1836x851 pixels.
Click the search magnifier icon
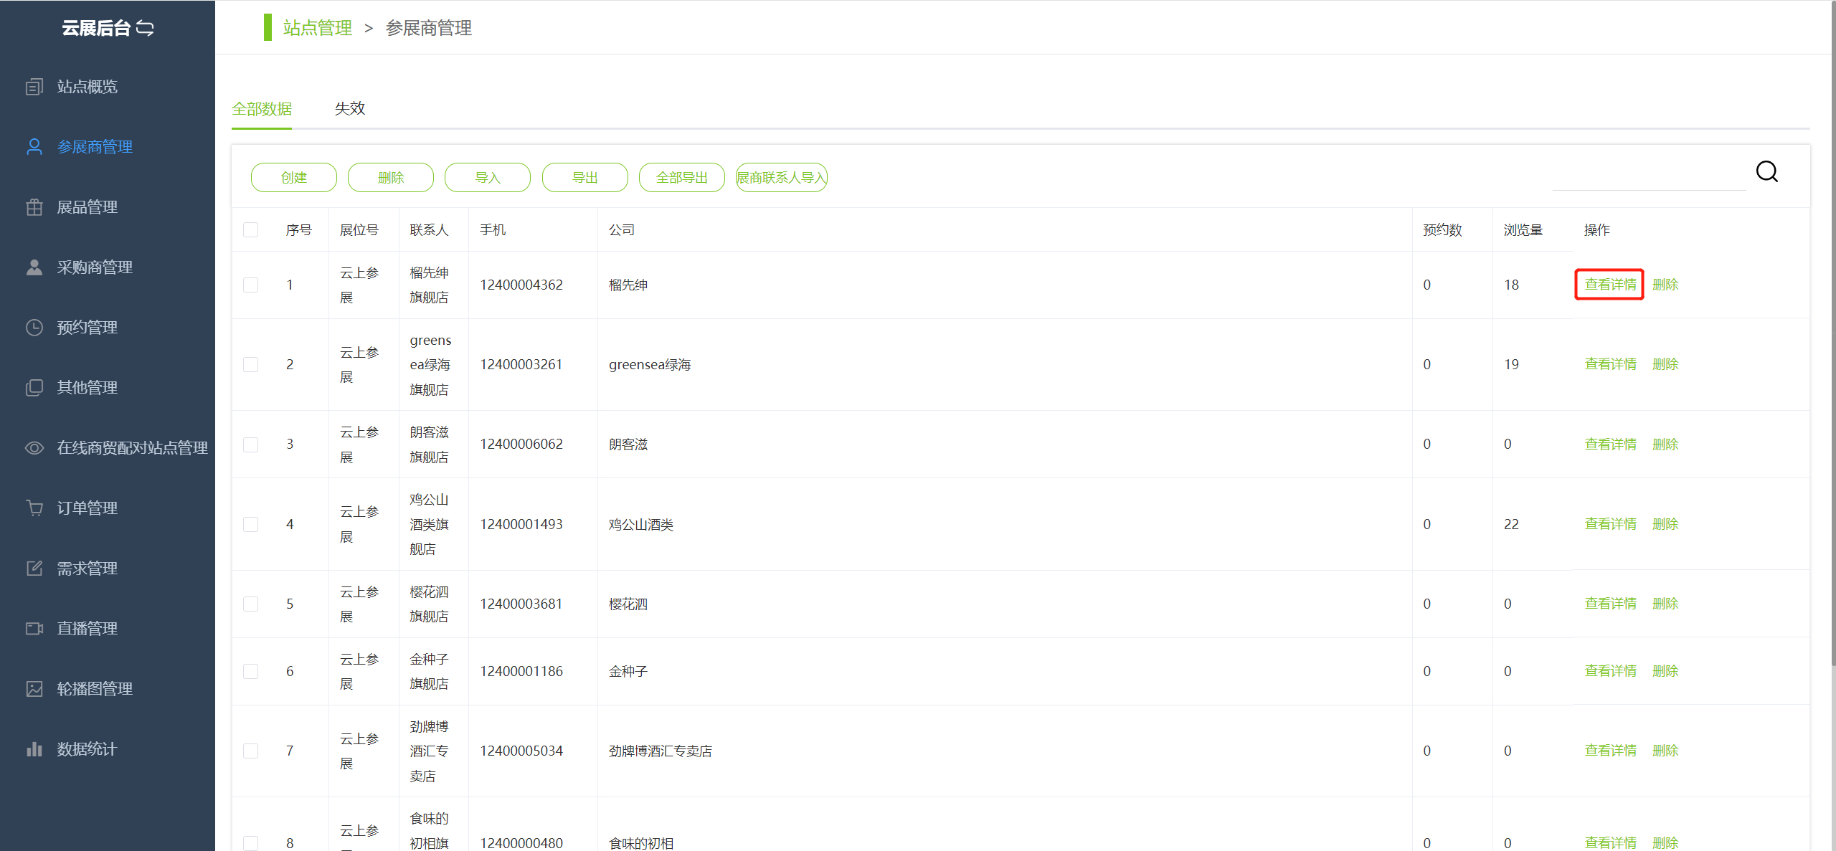(1766, 172)
